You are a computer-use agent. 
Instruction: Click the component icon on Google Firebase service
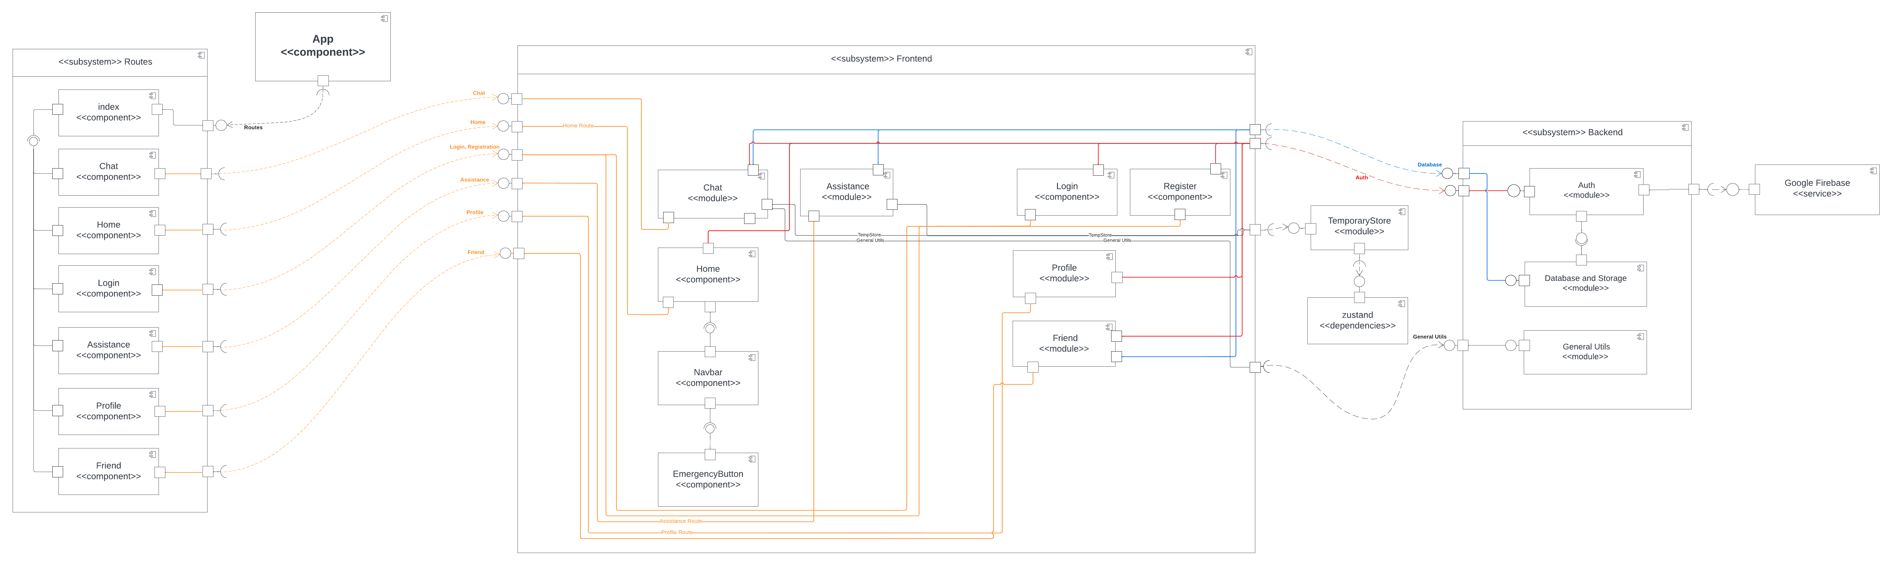pyautogui.click(x=1873, y=171)
